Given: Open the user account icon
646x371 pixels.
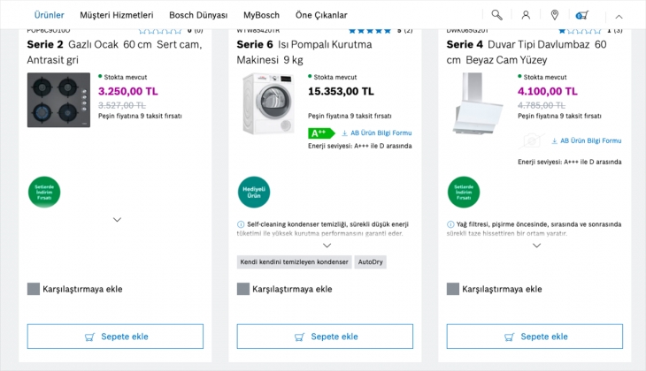Looking at the screenshot, I should [526, 15].
